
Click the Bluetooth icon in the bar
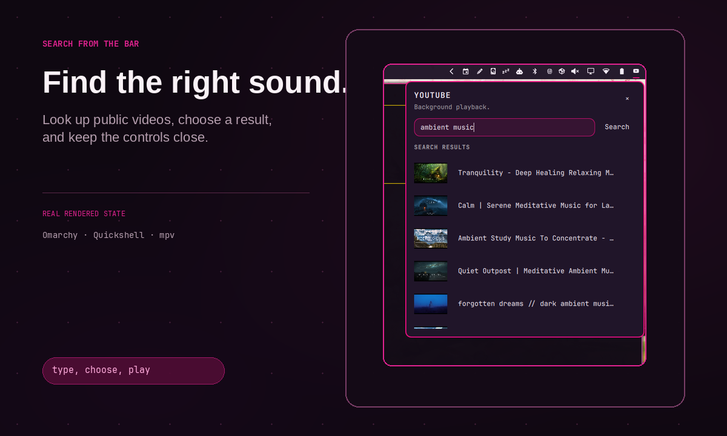point(535,71)
